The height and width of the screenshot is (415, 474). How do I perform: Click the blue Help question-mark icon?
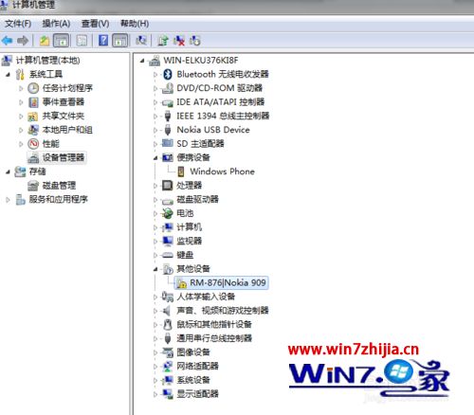tap(103, 41)
